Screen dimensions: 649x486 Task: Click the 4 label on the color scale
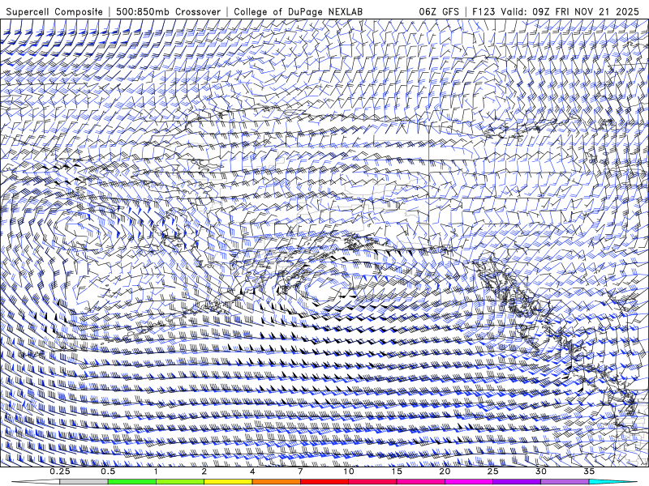[252, 471]
